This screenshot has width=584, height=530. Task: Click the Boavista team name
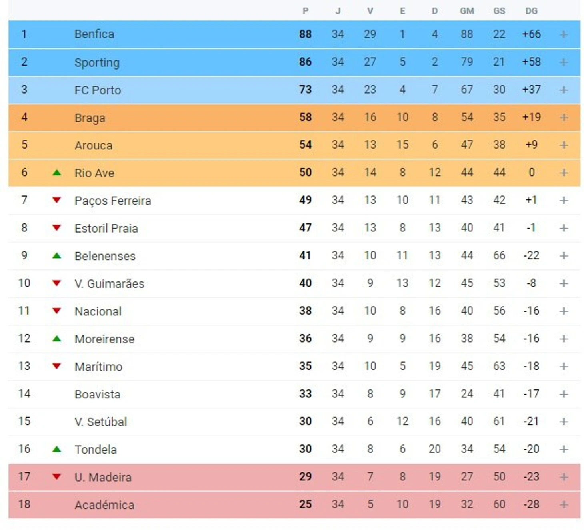point(98,395)
